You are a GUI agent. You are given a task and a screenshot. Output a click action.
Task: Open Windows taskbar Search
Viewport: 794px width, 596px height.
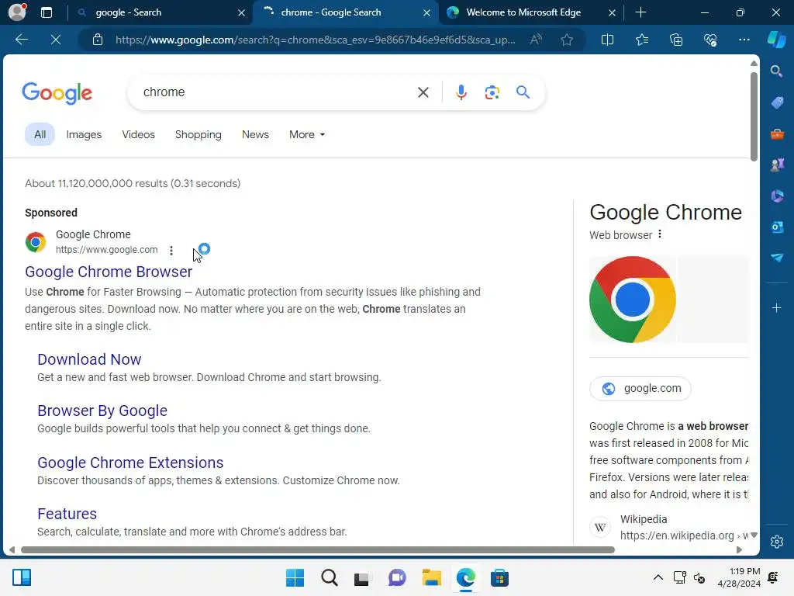pyautogui.click(x=329, y=577)
